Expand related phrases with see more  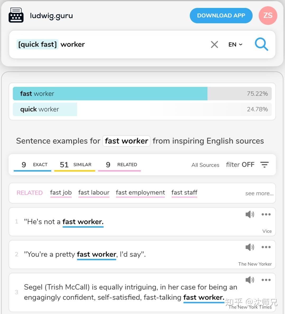point(259,193)
